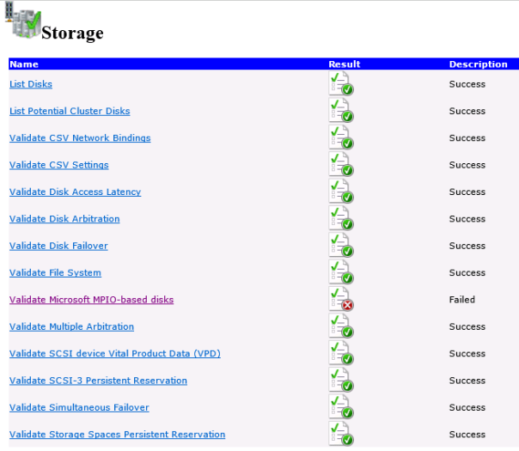This screenshot has width=519, height=451.
Task: Click the failed icon for MPIO-based disks
Action: coord(340,300)
